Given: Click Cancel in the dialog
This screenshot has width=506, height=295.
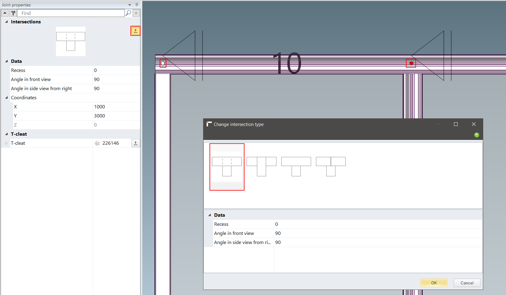Looking at the screenshot, I should point(467,283).
